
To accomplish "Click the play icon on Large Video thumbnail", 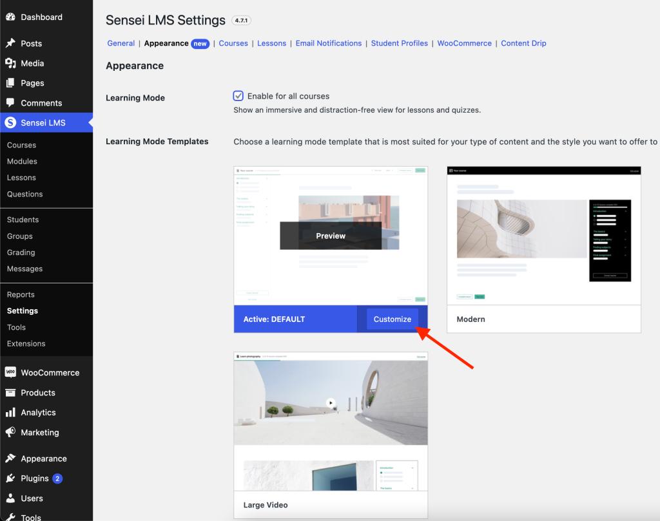I will tap(331, 403).
